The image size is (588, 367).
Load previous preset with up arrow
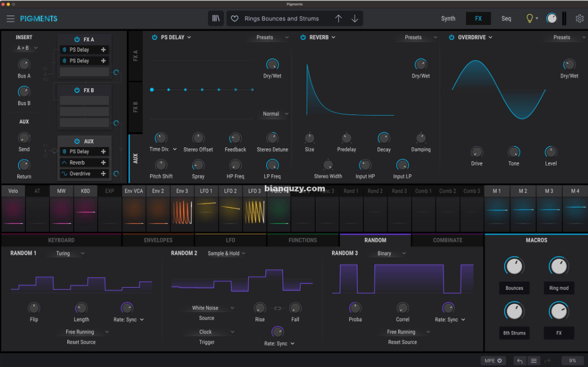[x=338, y=19]
